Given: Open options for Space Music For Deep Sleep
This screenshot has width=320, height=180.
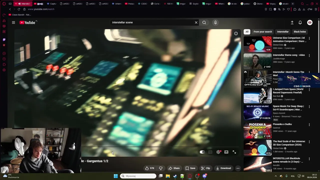Looking at the screenshot, I should point(309,106).
